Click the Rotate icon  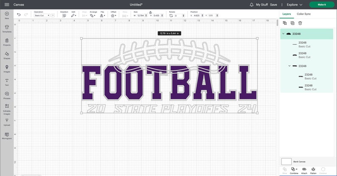pos(171,15)
